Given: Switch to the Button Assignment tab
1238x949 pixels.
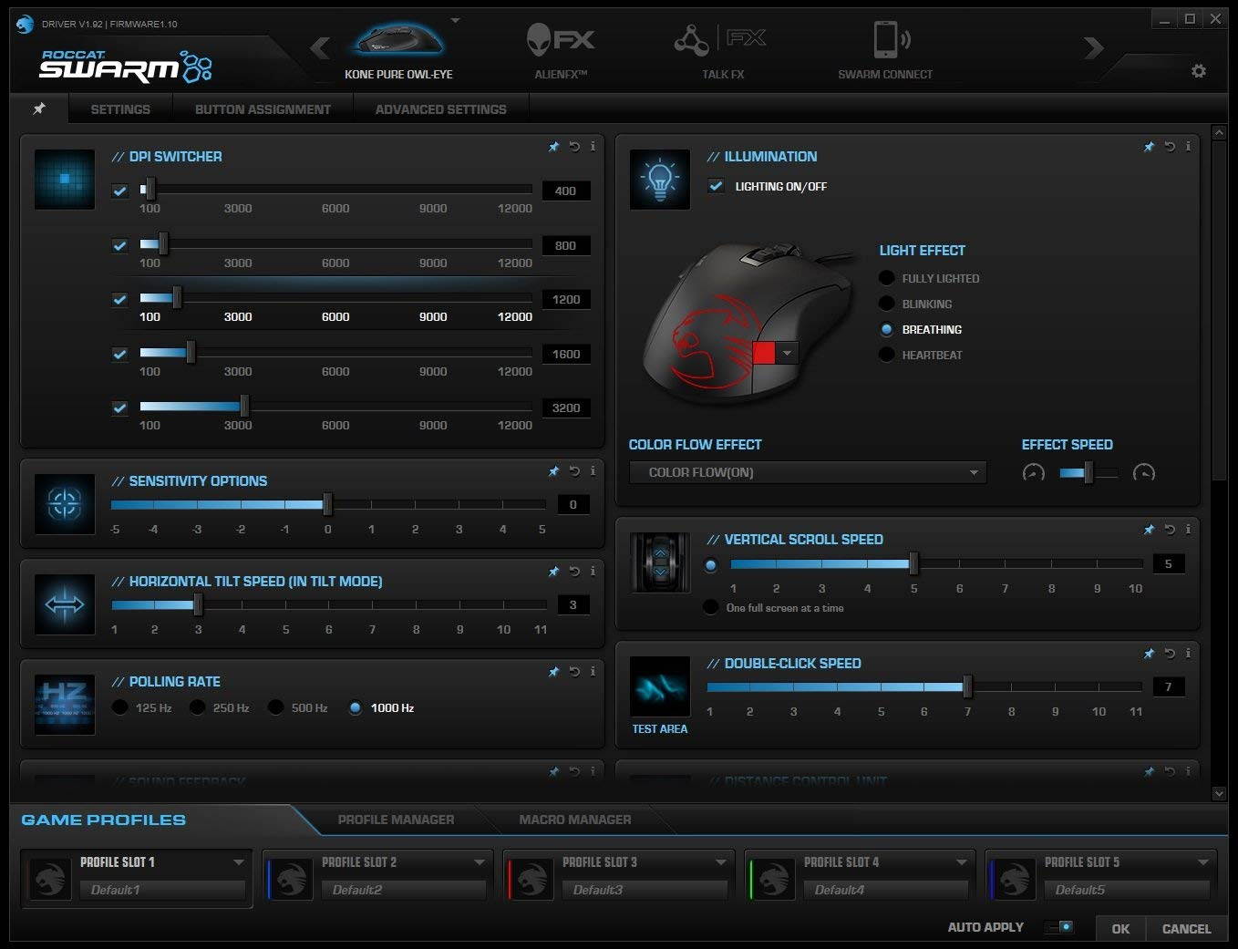Looking at the screenshot, I should (x=263, y=109).
